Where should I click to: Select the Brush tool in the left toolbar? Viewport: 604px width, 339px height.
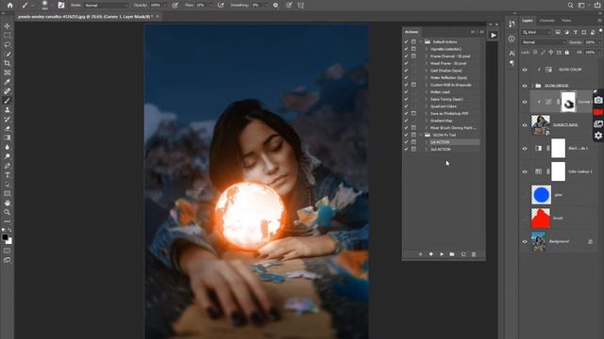7,101
